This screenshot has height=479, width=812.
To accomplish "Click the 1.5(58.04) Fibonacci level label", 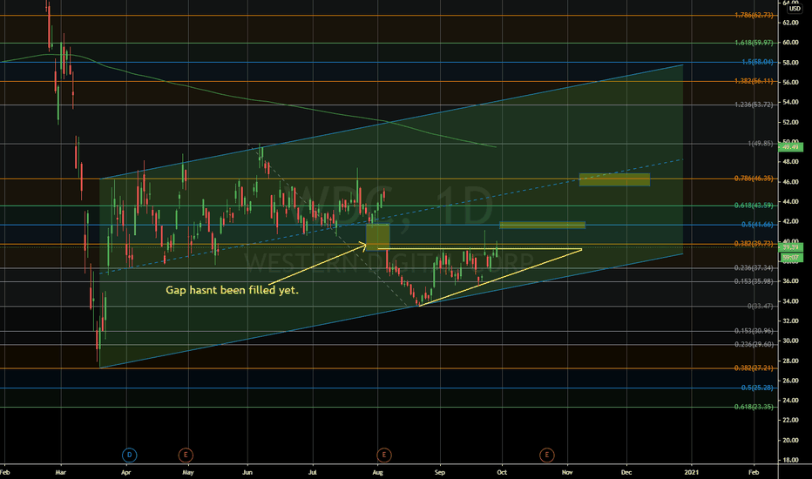I will (757, 62).
